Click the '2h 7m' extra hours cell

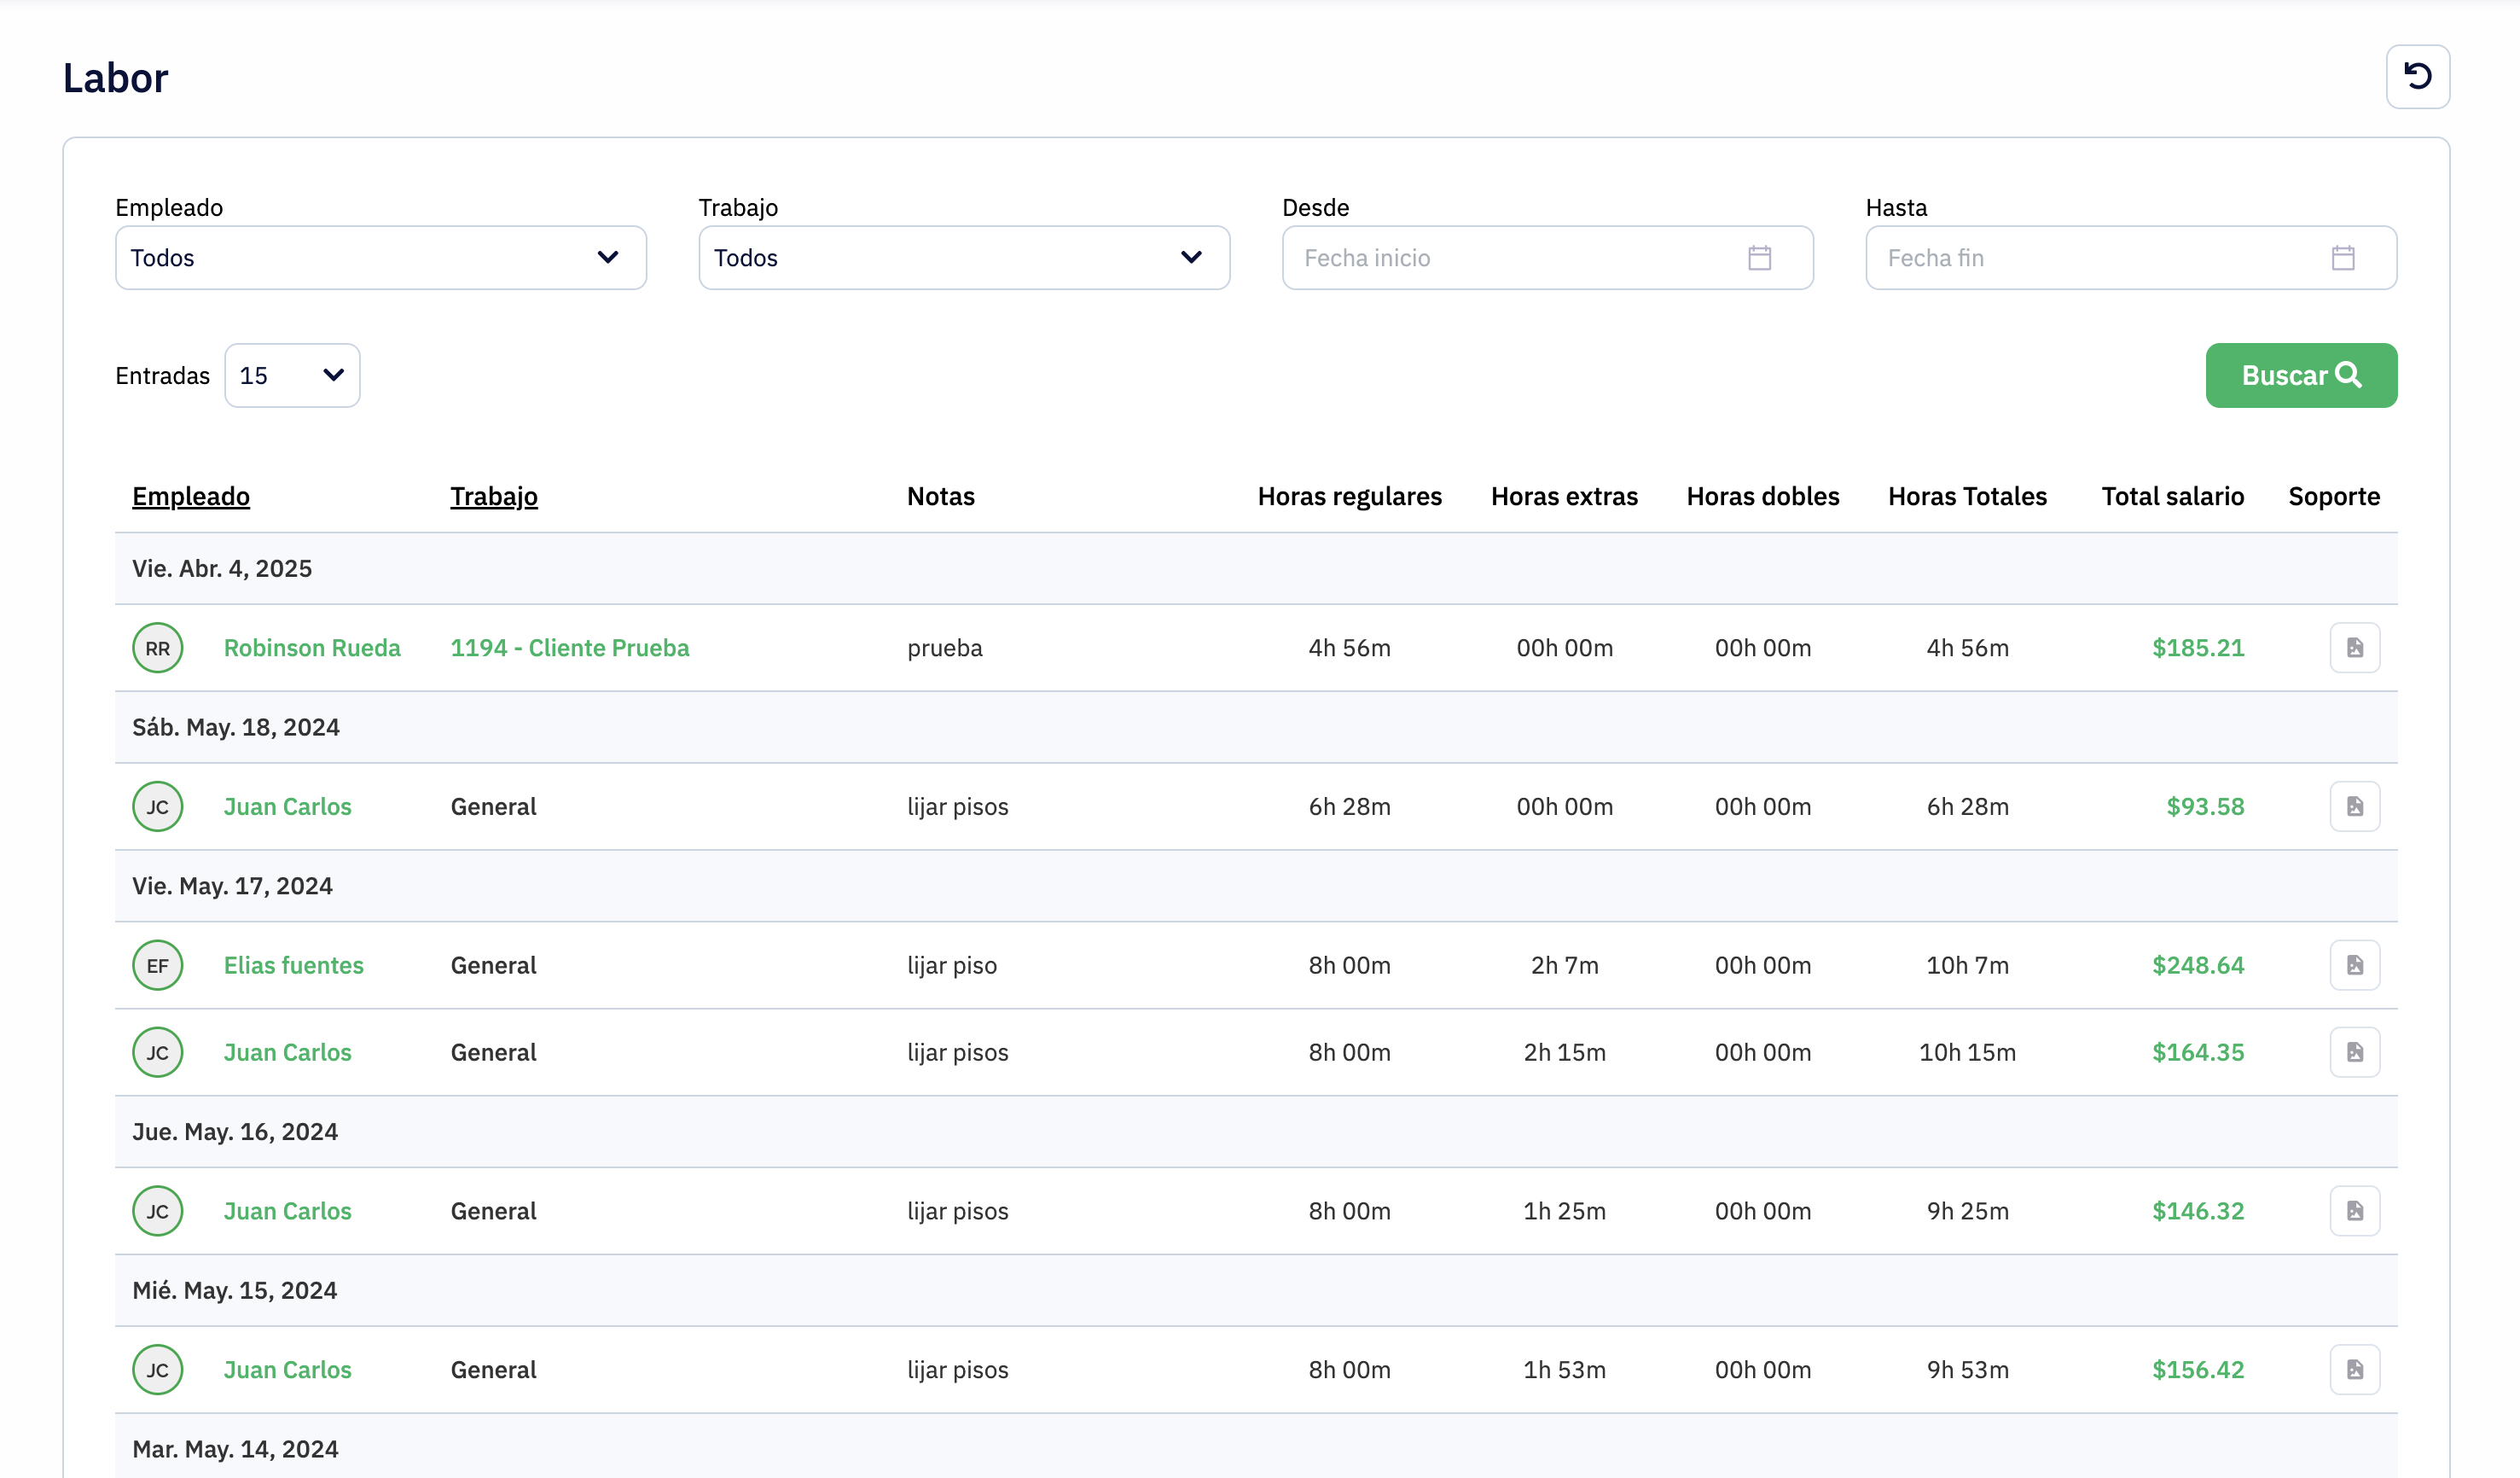pyautogui.click(x=1564, y=966)
